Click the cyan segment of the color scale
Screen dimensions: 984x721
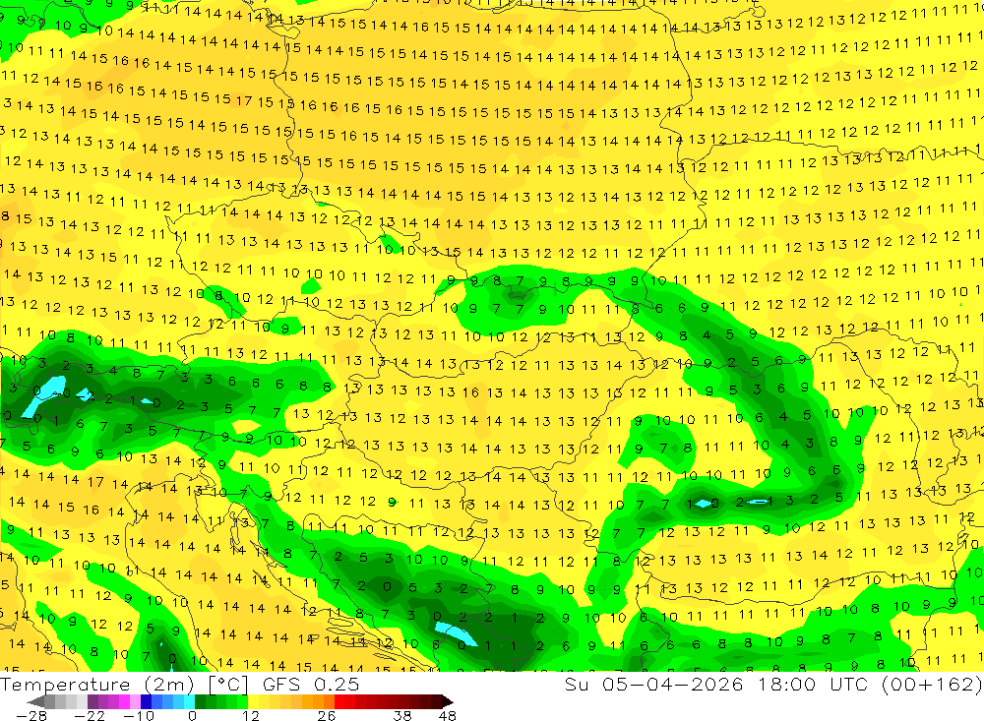[x=189, y=701]
